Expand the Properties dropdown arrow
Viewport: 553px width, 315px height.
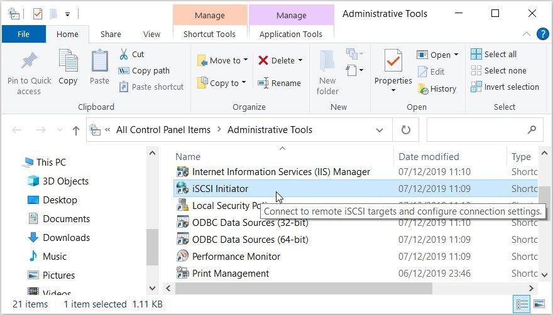coord(393,90)
